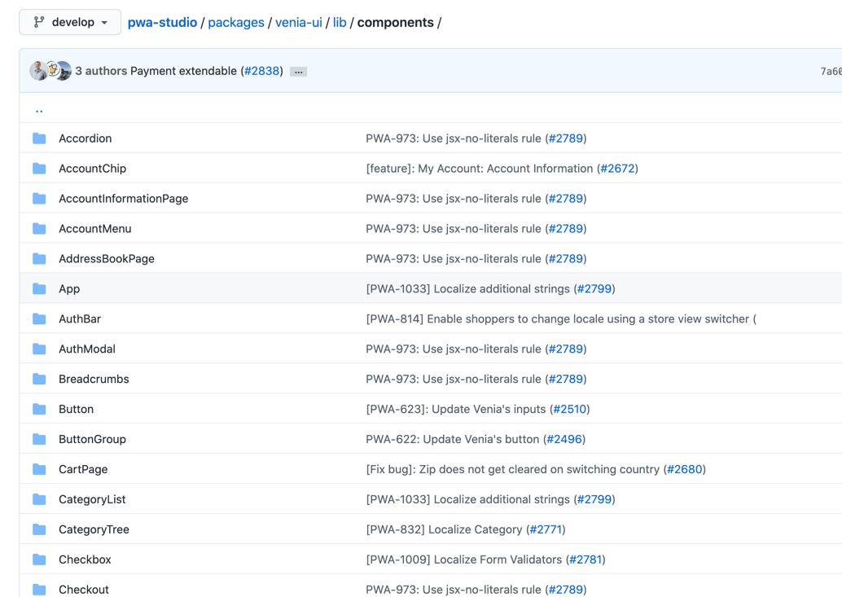Open #2680 link in CartPage row
Screen dimensions: 842x597
685,469
